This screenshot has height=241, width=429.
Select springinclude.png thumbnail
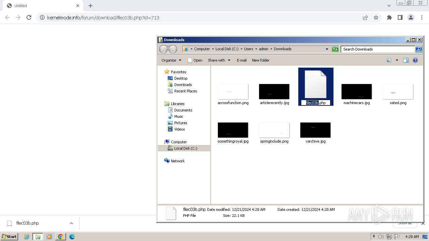click(274, 130)
